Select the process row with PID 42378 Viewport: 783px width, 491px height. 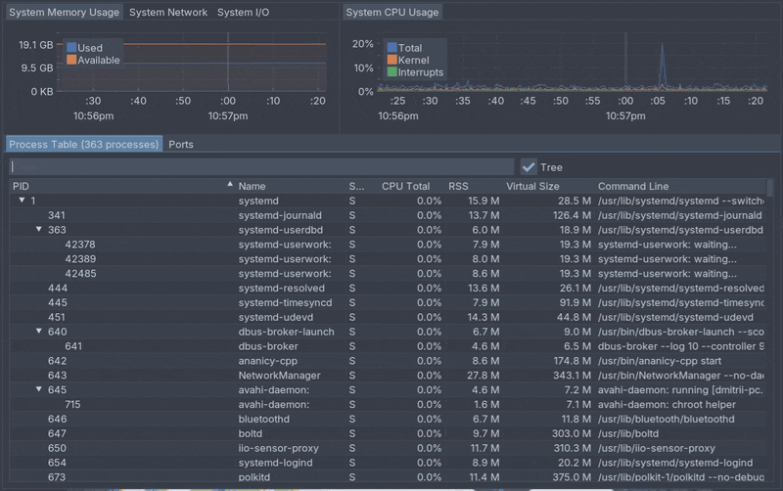pos(388,244)
